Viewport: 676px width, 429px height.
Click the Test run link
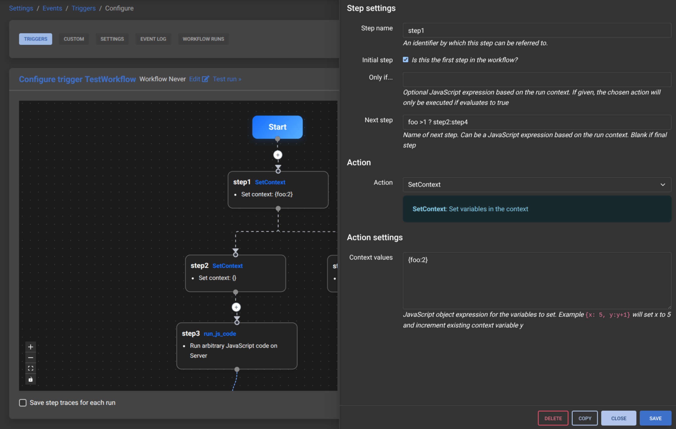[227, 79]
